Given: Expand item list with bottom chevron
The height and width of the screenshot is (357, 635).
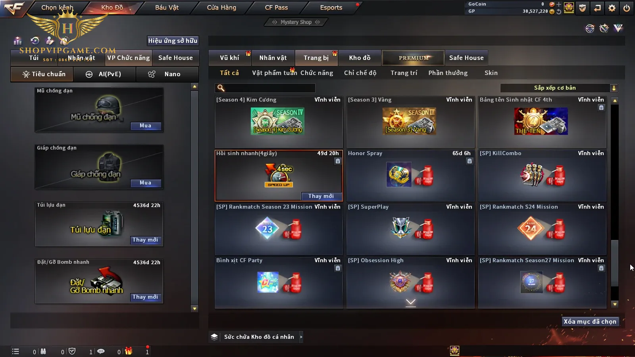Looking at the screenshot, I should (x=411, y=302).
